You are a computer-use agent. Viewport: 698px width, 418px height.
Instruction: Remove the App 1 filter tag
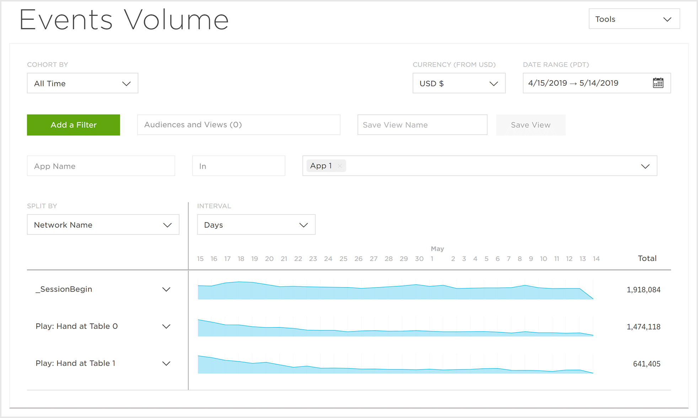[x=340, y=166]
